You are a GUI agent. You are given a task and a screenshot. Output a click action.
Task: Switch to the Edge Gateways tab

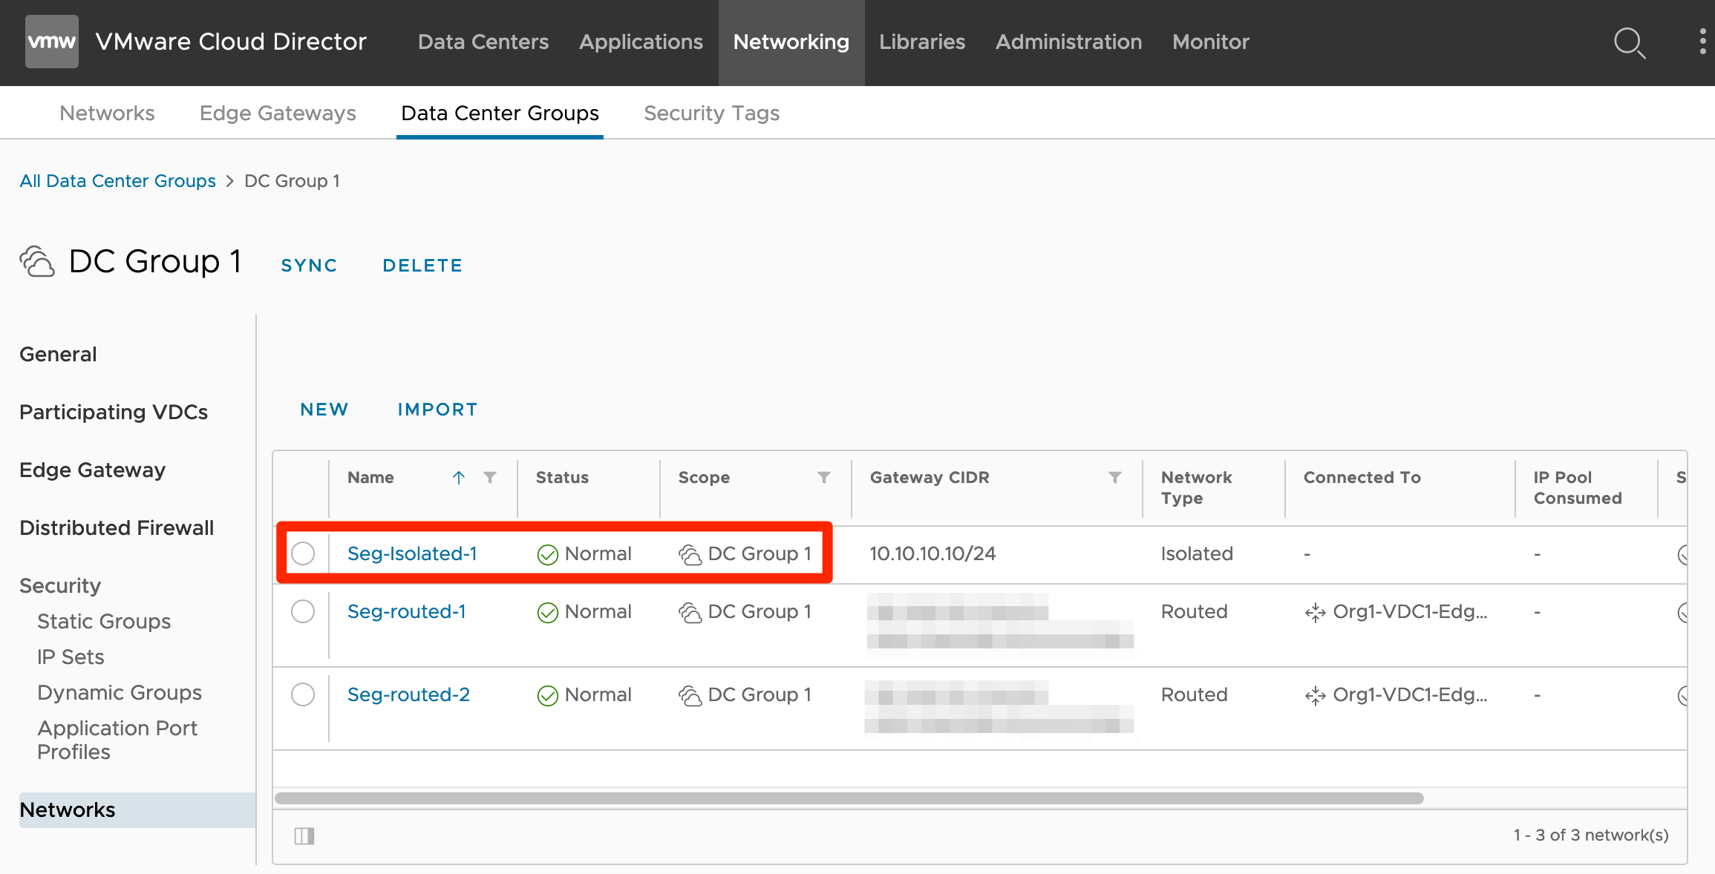[278, 113]
